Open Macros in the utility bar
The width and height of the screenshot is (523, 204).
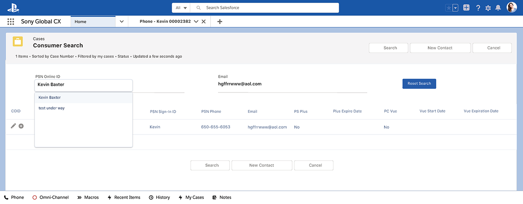point(88,197)
